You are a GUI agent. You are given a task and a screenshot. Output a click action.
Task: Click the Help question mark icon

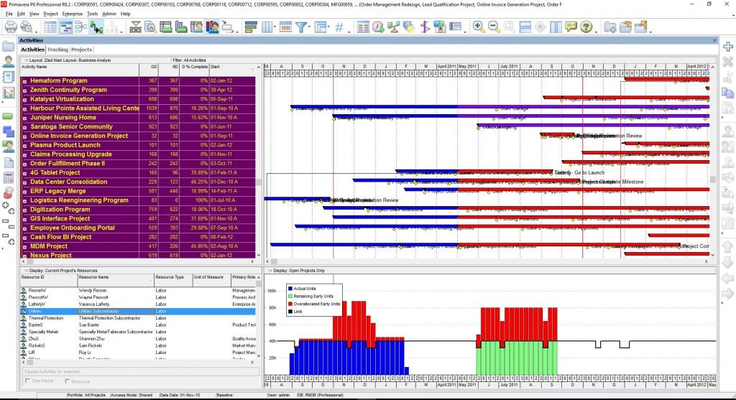(x=586, y=27)
